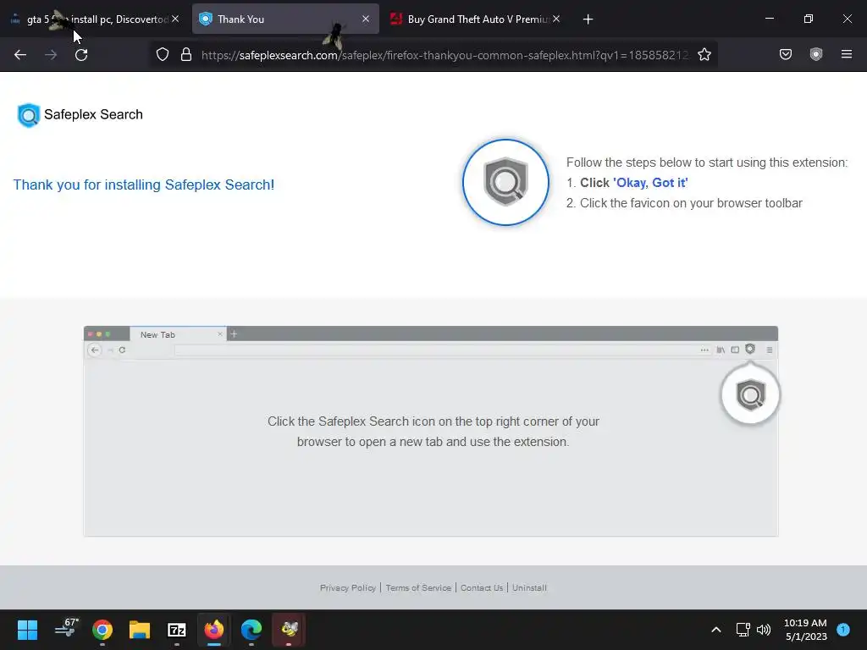The height and width of the screenshot is (650, 867).
Task: Click the magnified Safeplex icon in illustration
Action: click(x=750, y=394)
